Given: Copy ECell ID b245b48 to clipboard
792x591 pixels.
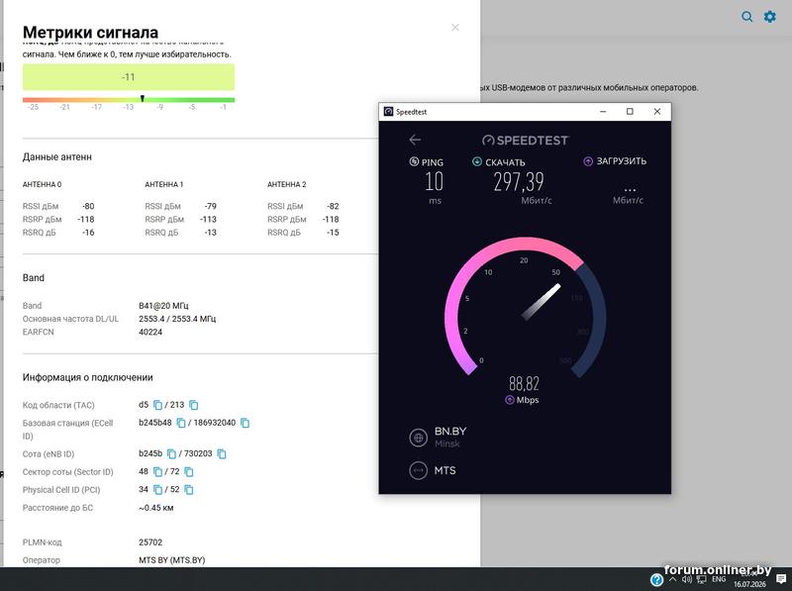Looking at the screenshot, I should [181, 423].
